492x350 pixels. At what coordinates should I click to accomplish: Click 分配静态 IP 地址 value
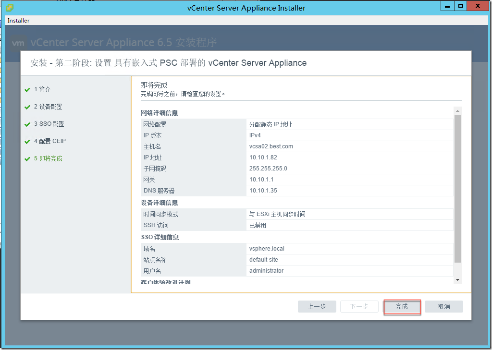(x=271, y=124)
